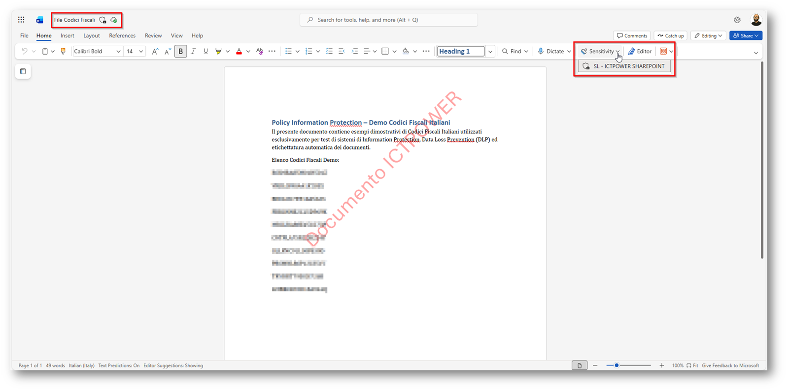Open the Calibri Bold font dropdown
788x391 pixels.
point(118,51)
